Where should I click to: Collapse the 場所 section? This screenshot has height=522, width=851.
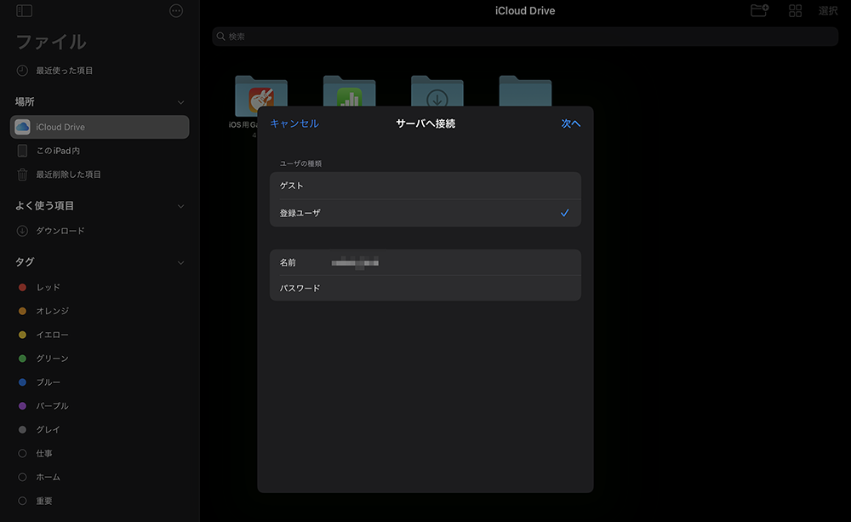(180, 102)
